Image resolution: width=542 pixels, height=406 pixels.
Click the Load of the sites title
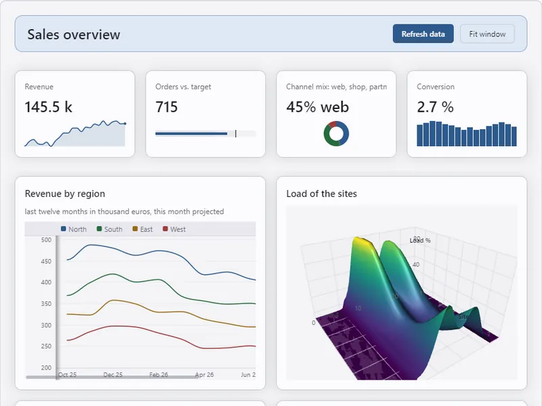321,194
